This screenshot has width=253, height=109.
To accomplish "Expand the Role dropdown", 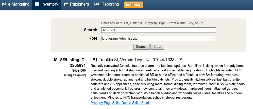I will 158,39.
